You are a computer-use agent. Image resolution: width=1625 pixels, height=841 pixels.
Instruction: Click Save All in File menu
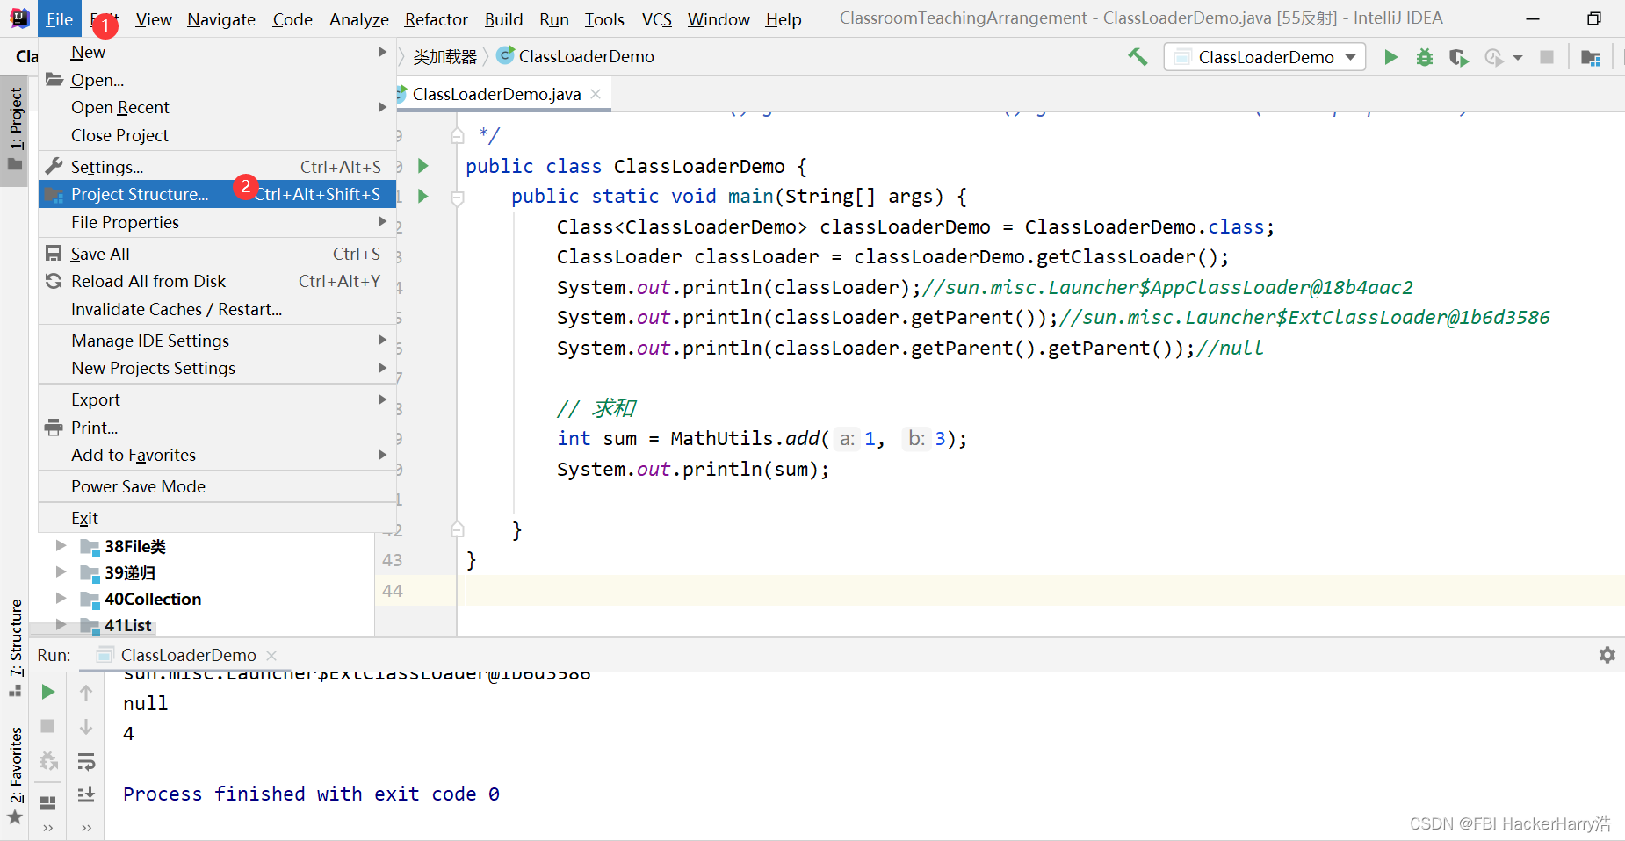pyautogui.click(x=217, y=254)
